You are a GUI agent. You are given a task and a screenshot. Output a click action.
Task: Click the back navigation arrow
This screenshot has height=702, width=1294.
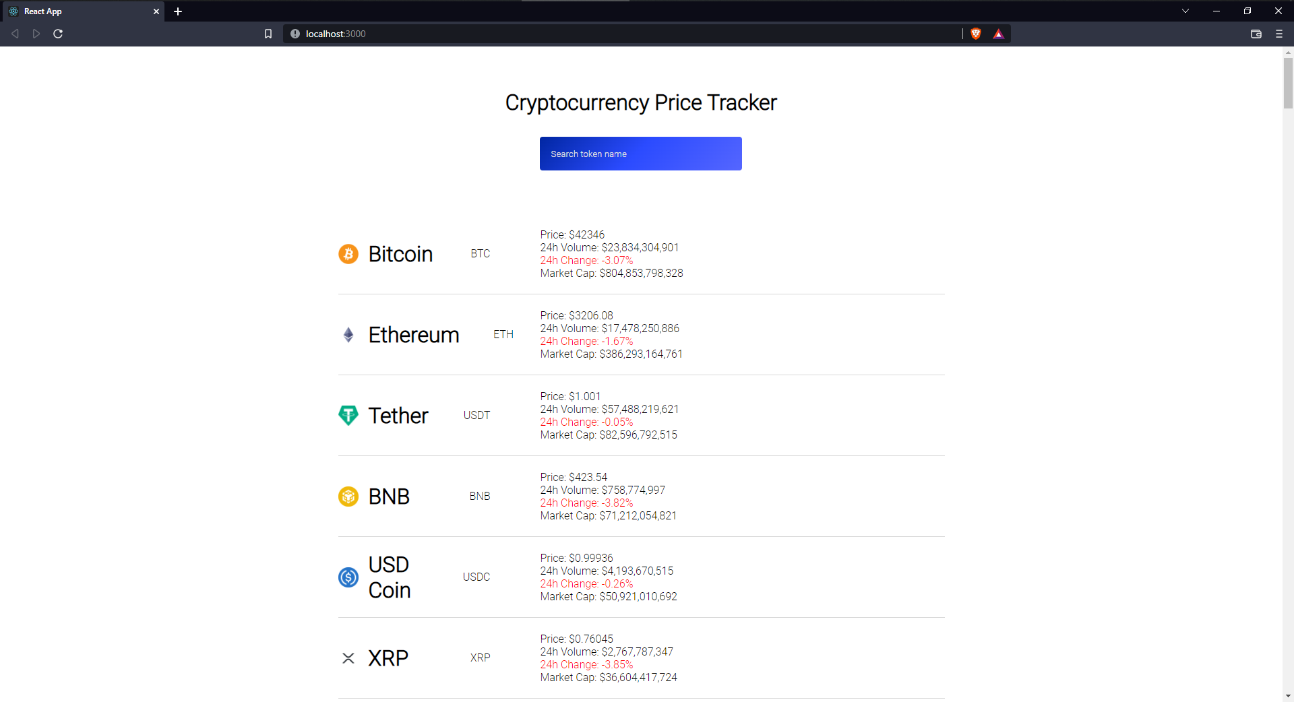pyautogui.click(x=15, y=34)
